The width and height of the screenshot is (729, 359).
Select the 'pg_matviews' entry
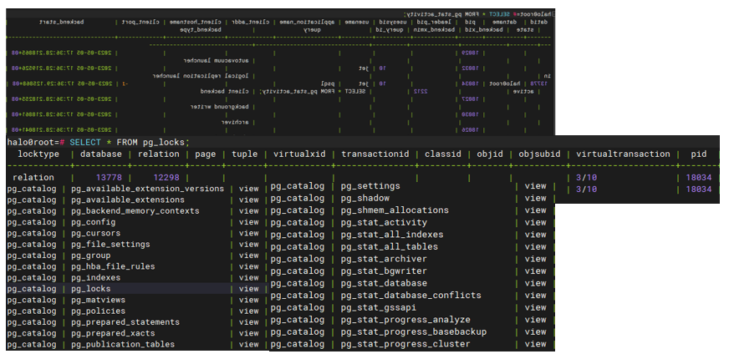[98, 300]
